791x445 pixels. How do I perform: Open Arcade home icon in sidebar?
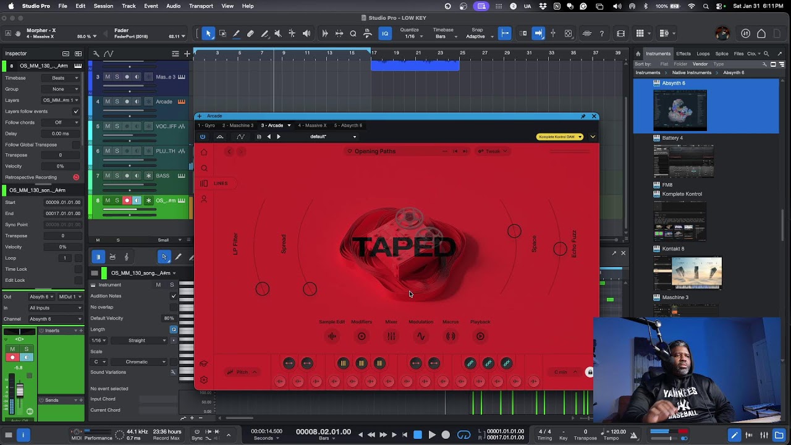click(x=204, y=152)
